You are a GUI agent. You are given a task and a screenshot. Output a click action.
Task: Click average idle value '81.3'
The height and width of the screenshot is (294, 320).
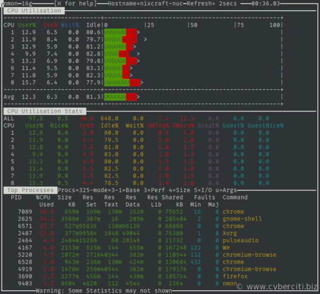tap(93, 97)
